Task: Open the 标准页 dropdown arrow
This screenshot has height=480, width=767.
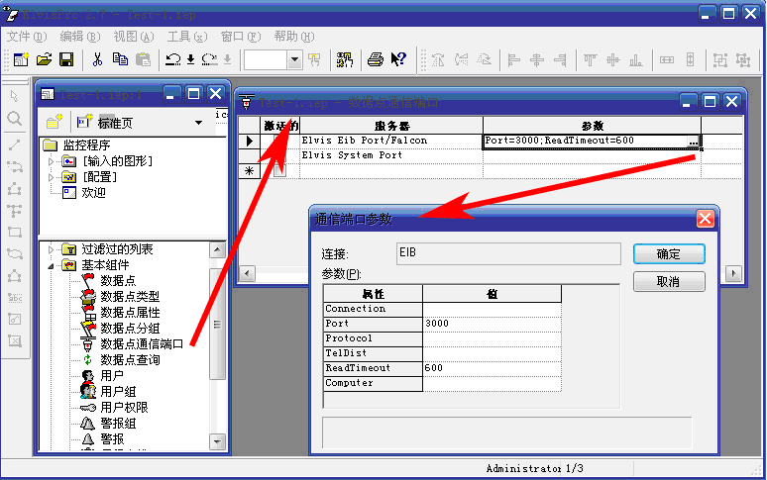Action: coord(198,123)
